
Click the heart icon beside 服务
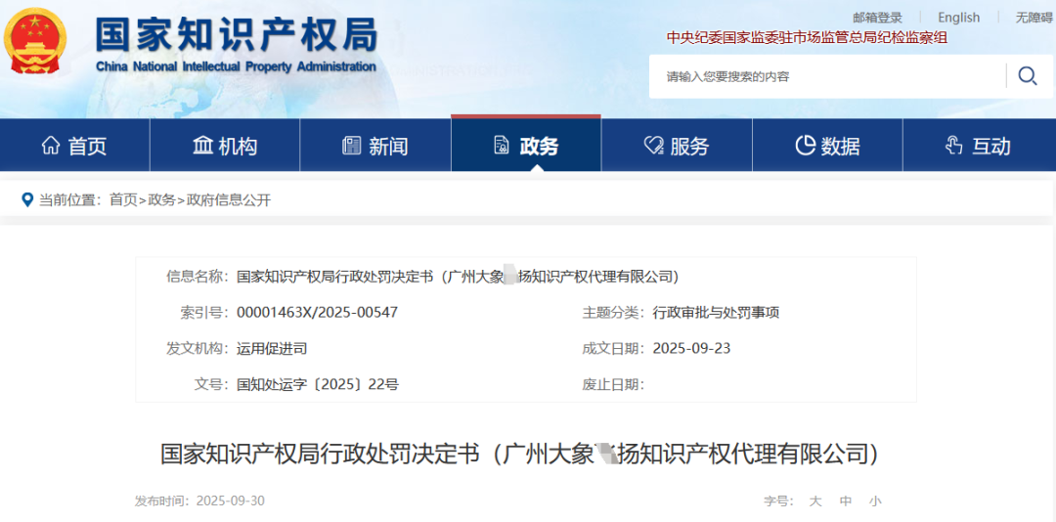coord(653,146)
